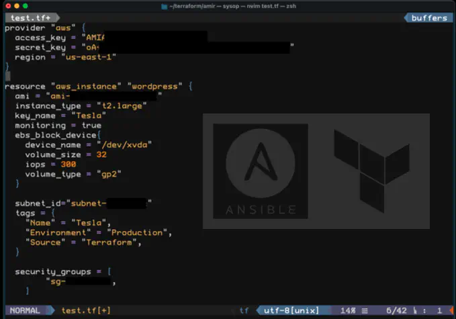Click the lines icon next to 14%

[x=365, y=311]
